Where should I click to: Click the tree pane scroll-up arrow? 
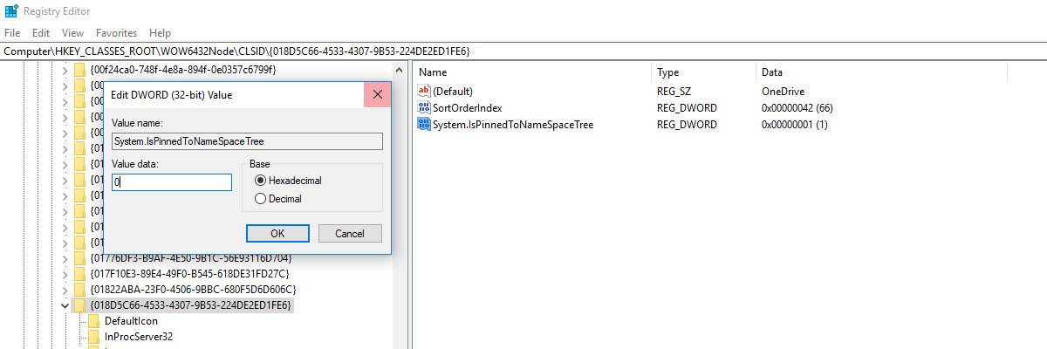coord(400,70)
